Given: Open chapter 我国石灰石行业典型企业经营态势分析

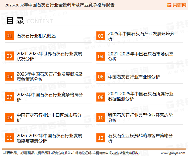Looking at the screenshot, I should [x=140, y=118].
